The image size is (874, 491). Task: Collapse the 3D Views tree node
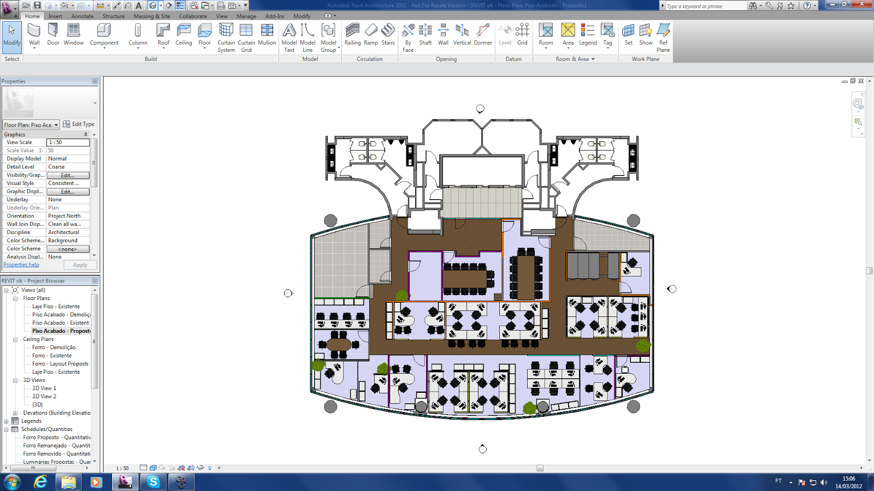[15, 380]
